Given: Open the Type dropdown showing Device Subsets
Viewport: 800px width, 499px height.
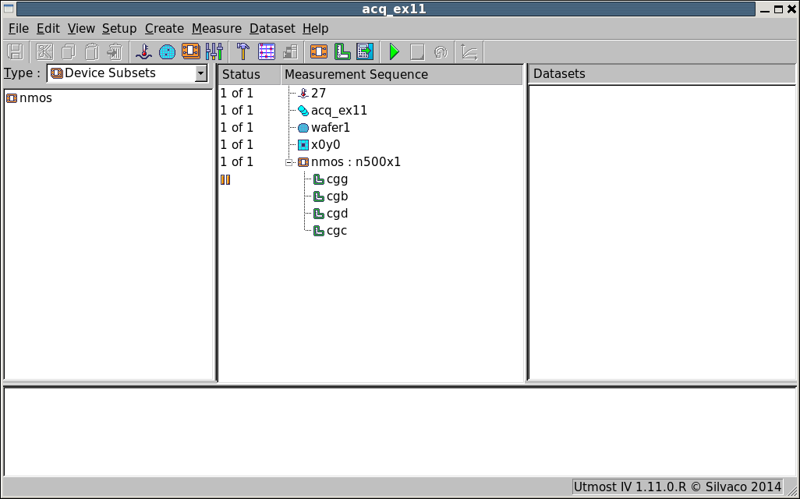Looking at the screenshot, I should (x=127, y=73).
